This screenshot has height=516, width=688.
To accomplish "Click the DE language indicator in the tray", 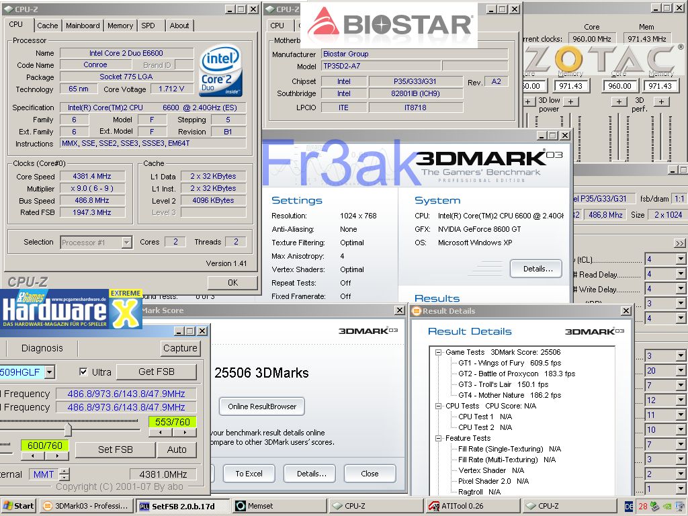I will point(629,507).
